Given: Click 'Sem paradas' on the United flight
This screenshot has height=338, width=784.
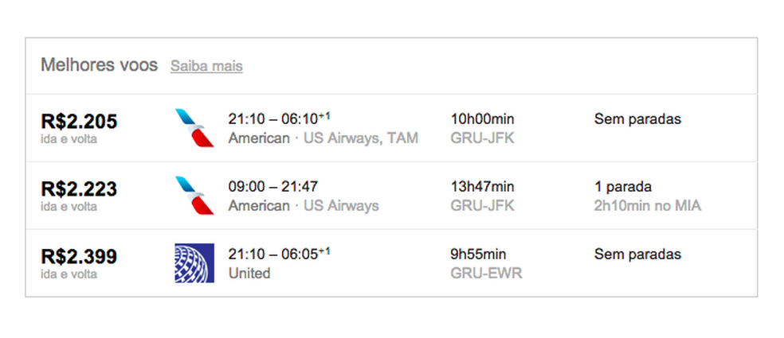Looking at the screenshot, I should tap(637, 254).
